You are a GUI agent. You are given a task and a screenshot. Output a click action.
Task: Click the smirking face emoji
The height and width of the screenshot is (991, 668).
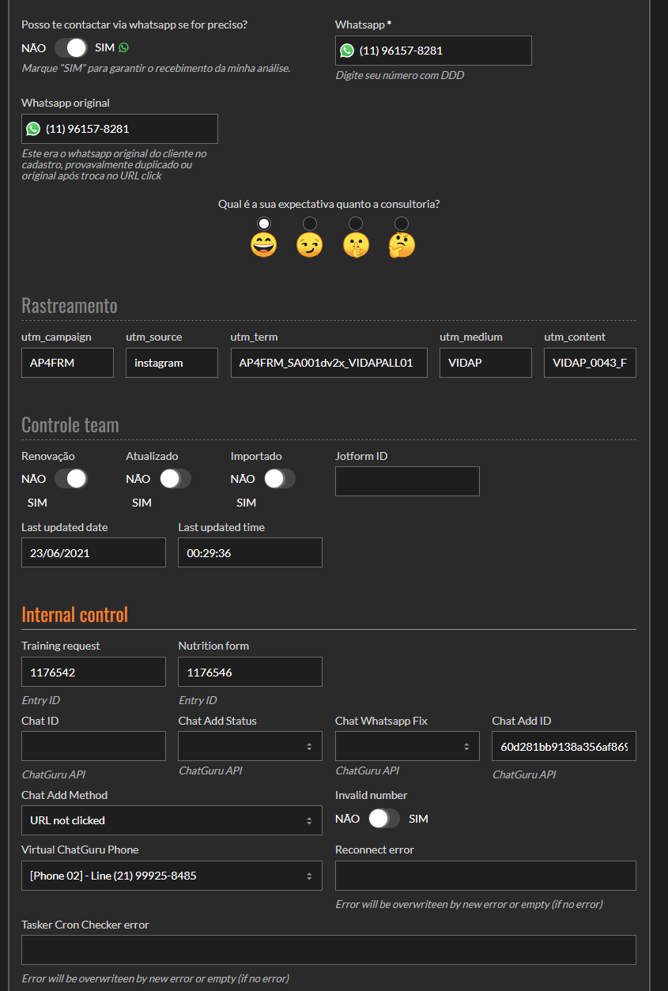coord(310,245)
